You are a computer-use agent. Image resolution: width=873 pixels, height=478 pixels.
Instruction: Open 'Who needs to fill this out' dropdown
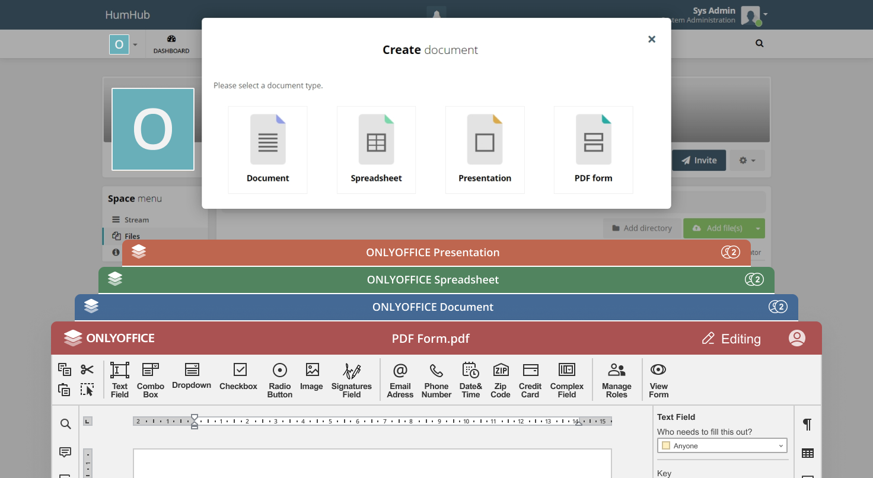pyautogui.click(x=722, y=445)
